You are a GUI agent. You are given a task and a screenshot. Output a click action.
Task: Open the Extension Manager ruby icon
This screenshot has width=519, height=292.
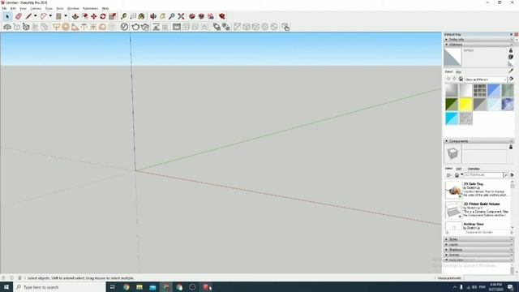222,16
